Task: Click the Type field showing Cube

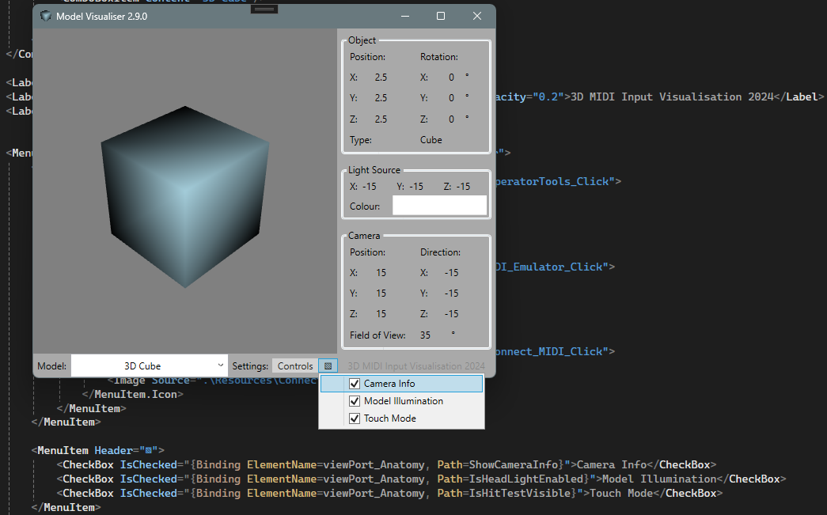Action: (x=431, y=139)
